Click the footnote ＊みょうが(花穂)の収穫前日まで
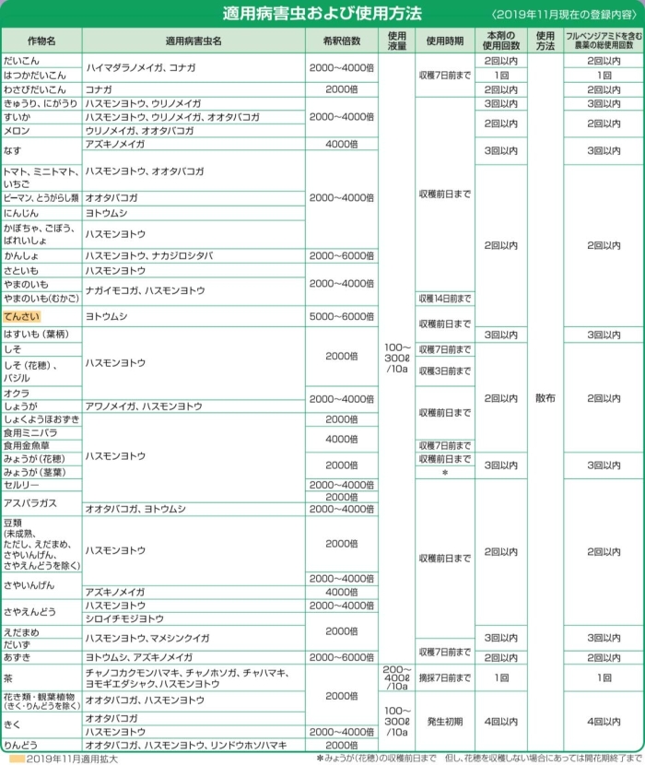Viewport: 645px width, 765px height. [x=375, y=759]
